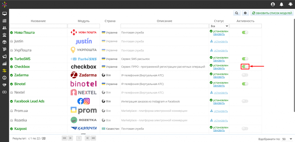Click ОБНОВИТЬ link for Facebook Lead Ads

219,103
